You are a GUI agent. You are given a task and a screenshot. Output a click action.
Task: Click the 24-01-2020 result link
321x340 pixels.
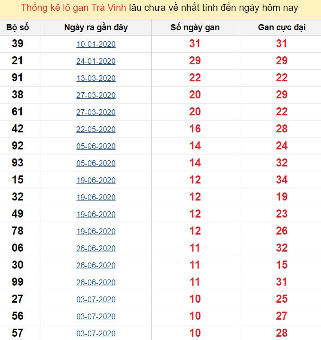[x=96, y=61]
